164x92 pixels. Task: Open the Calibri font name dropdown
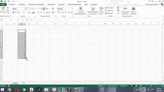[24, 9]
